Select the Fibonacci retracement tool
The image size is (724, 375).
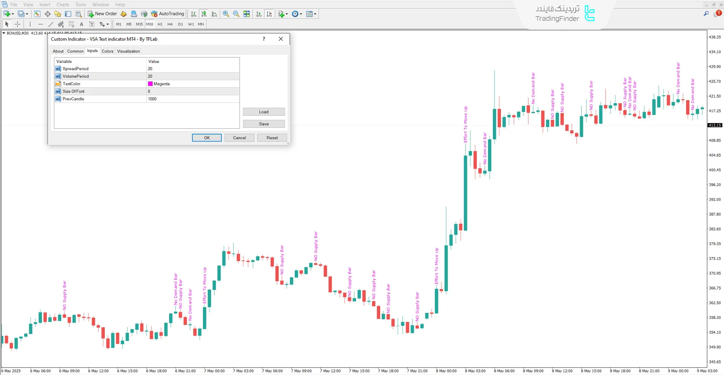(71, 24)
